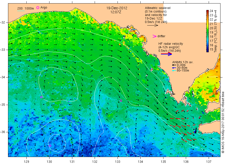Click longitude label 129 on axis
This screenshot has height=165, width=226.
(27, 162)
